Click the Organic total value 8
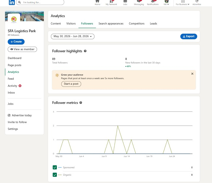 coord(192,175)
